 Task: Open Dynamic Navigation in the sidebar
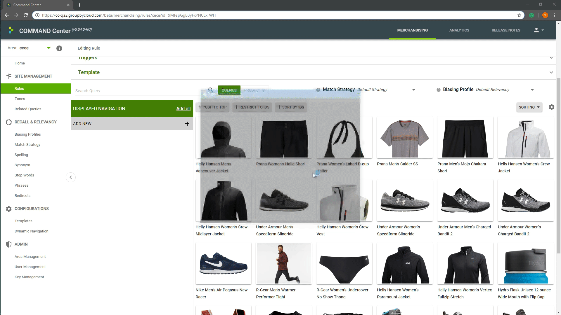(x=31, y=231)
